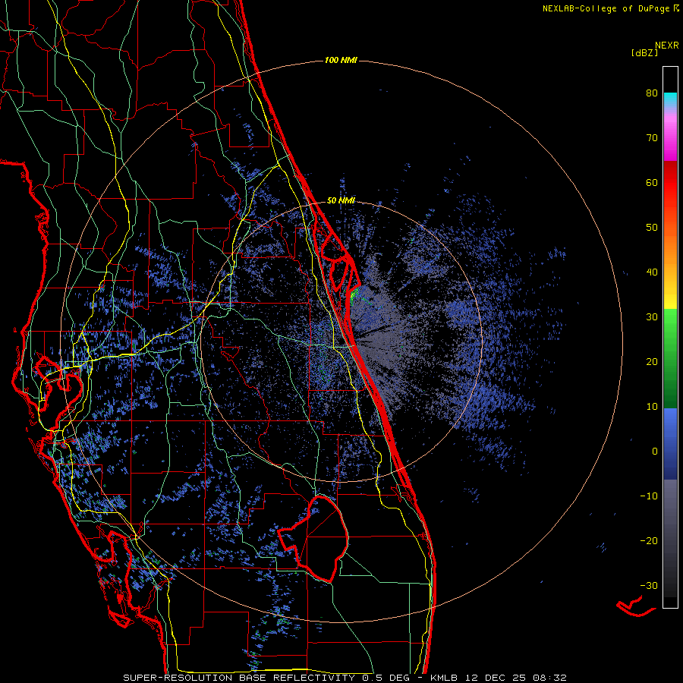Image resolution: width=683 pixels, height=683 pixels.
Task: Select the 30 value on dBZ scale
Action: (x=652, y=316)
